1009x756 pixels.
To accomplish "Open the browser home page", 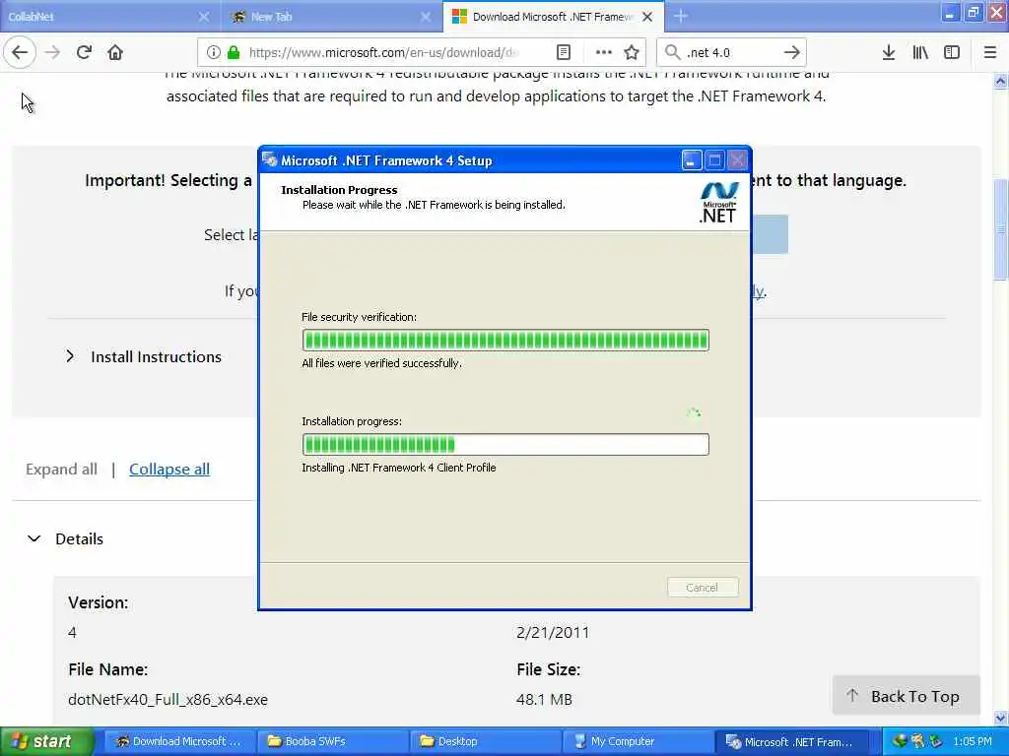I will [x=115, y=52].
